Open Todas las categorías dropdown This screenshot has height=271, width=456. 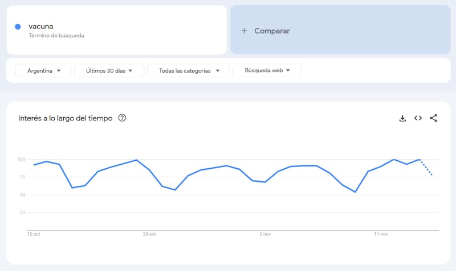[188, 70]
